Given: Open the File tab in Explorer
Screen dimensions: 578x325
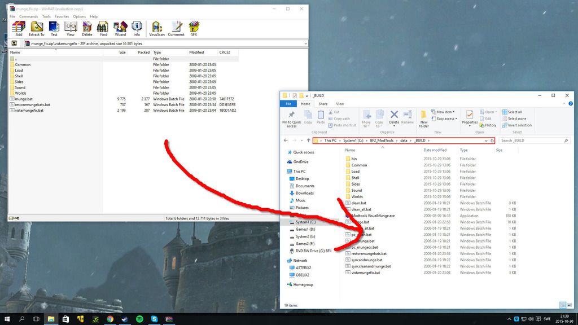Looking at the screenshot, I should coord(288,104).
